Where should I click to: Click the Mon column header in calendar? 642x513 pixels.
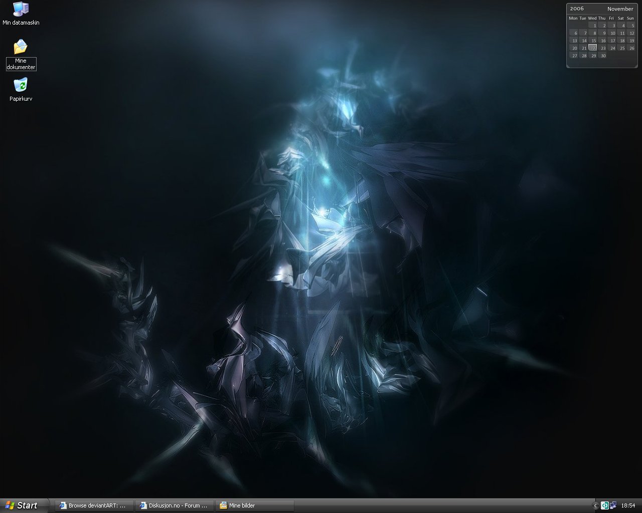(573, 19)
